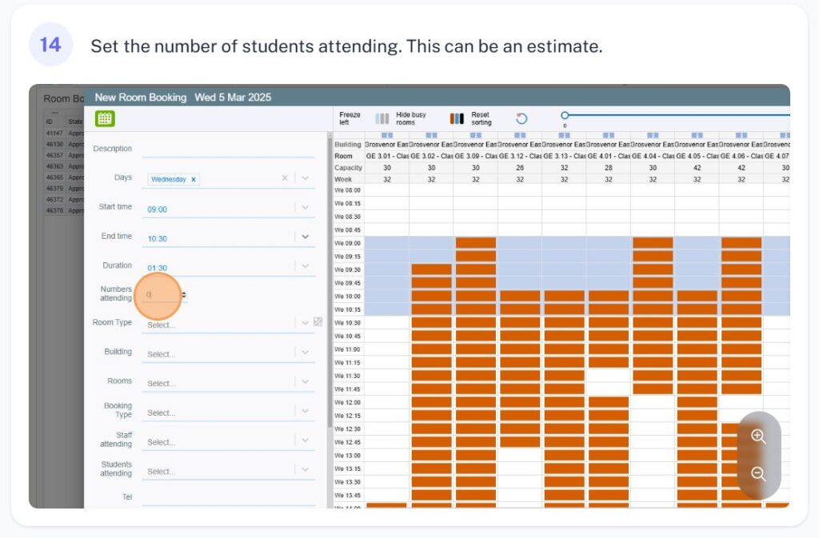Open the Booking Type select list

(x=305, y=411)
